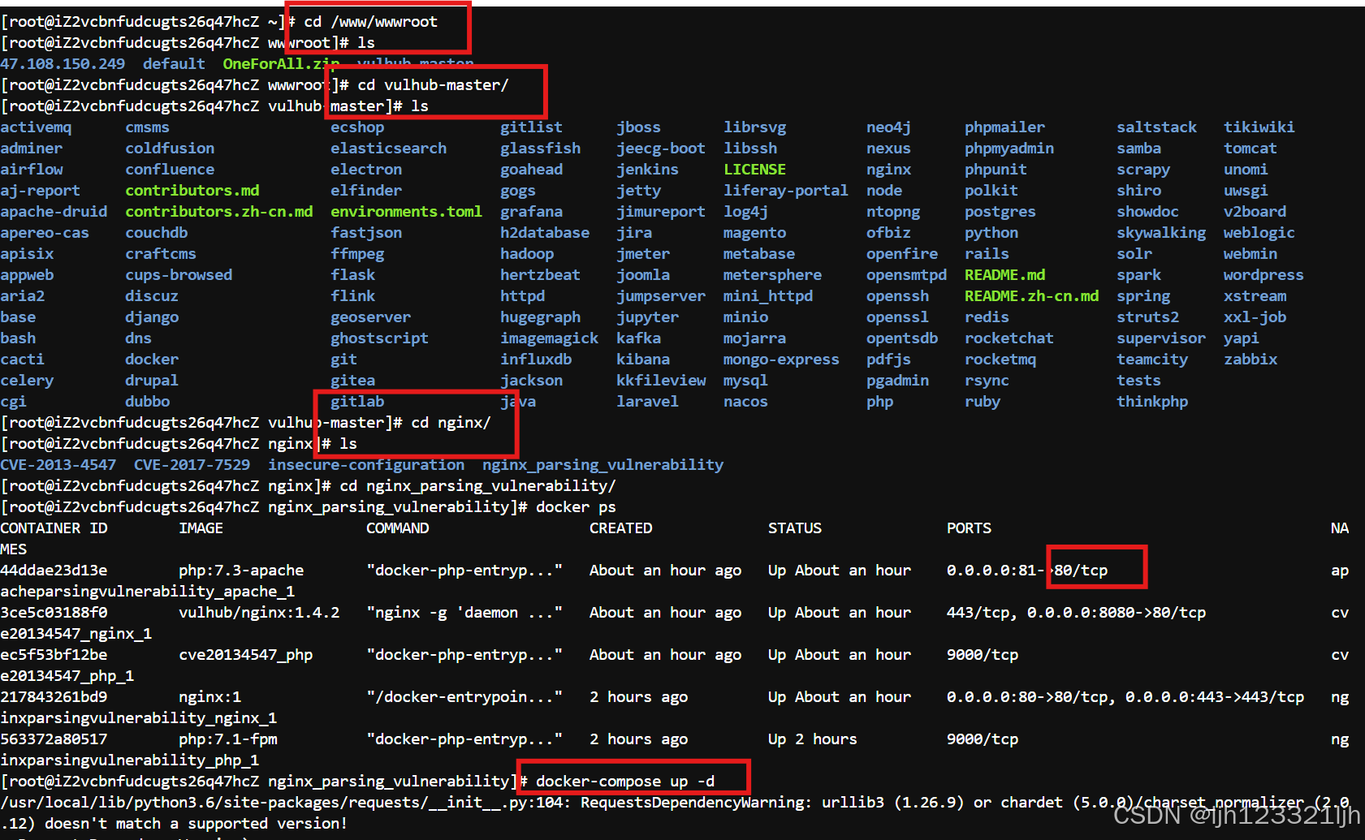Select the 'CREATED' column header
Image resolution: width=1365 pixels, height=840 pixels.
[620, 528]
